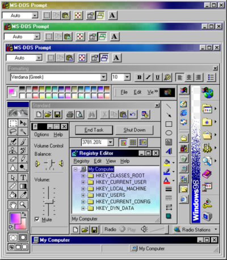Expand the HKEY_LOCAL_MACHINE registry key

coord(83,189)
